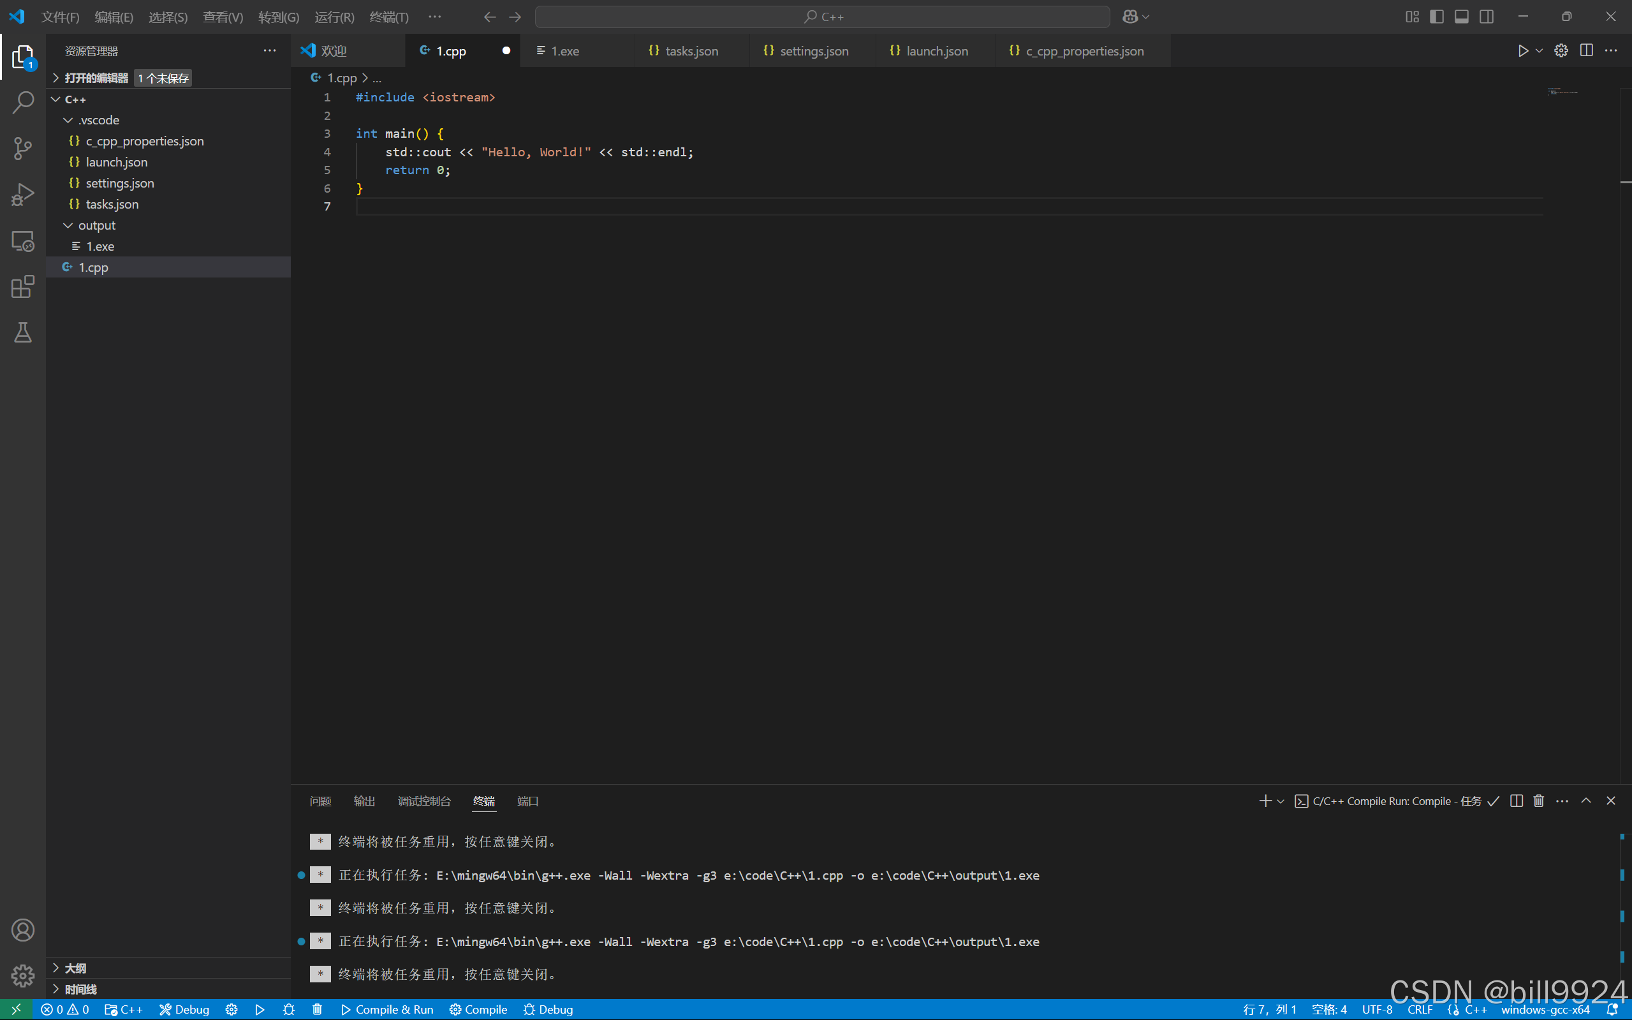Click the UTF-8 encoding indicator
Viewport: 1632px width, 1020px height.
tap(1376, 1009)
